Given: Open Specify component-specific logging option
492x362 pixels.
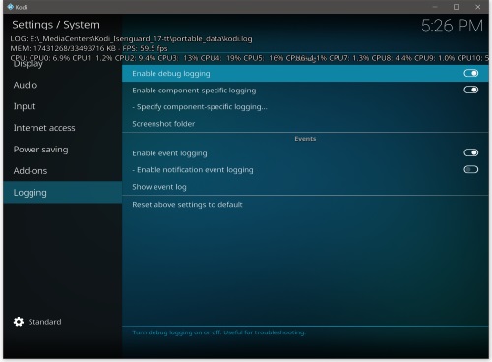Looking at the screenshot, I should (305, 107).
